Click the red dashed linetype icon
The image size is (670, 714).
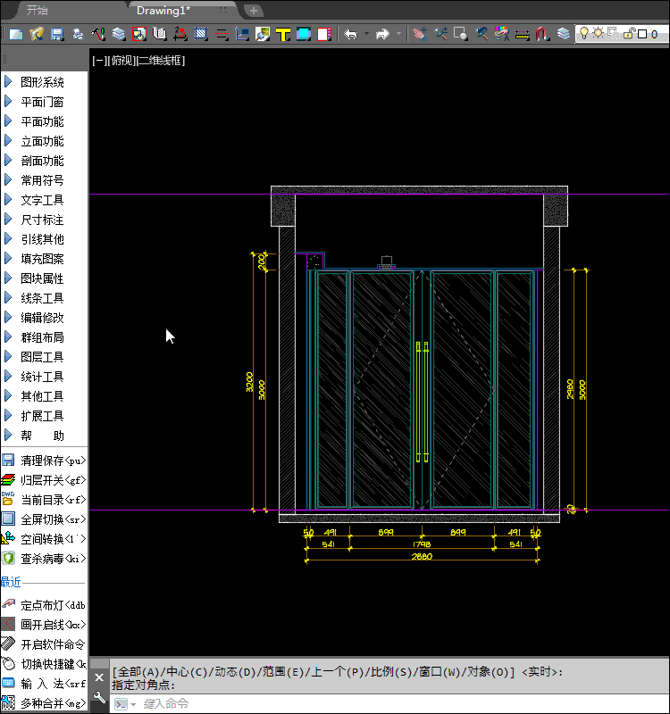[x=222, y=34]
